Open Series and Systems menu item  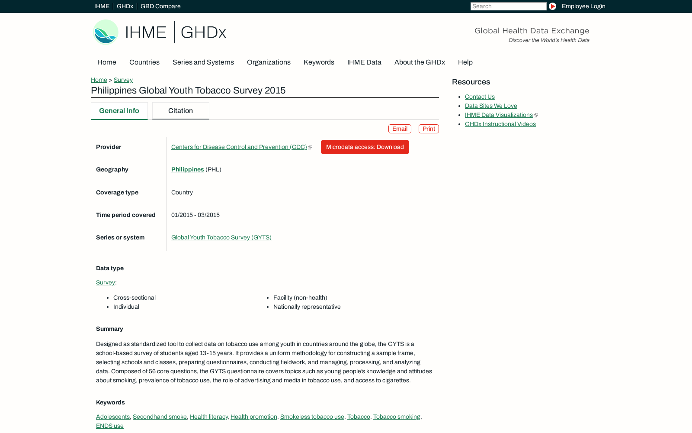[203, 62]
